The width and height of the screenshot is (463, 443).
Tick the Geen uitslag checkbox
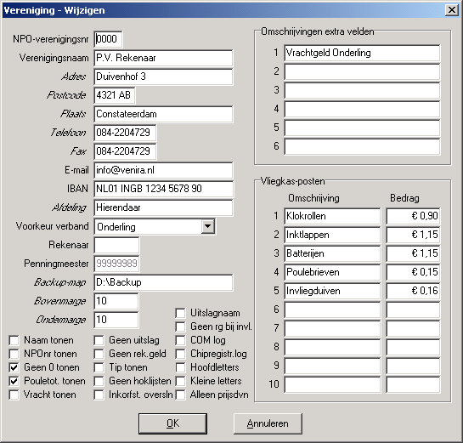(99, 340)
